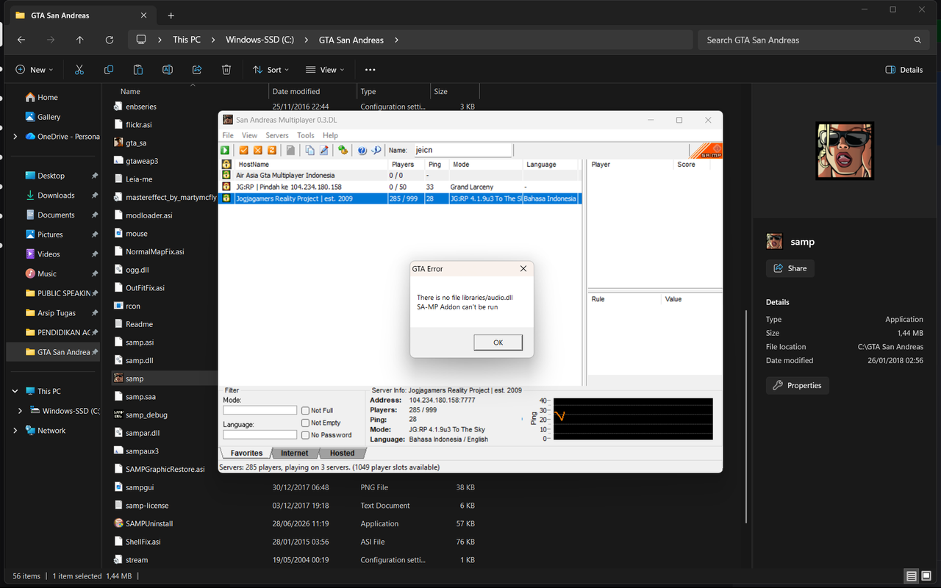This screenshot has width=941, height=588.
Task: Open the New dropdown in Explorer toolbar
Action: (x=35, y=70)
